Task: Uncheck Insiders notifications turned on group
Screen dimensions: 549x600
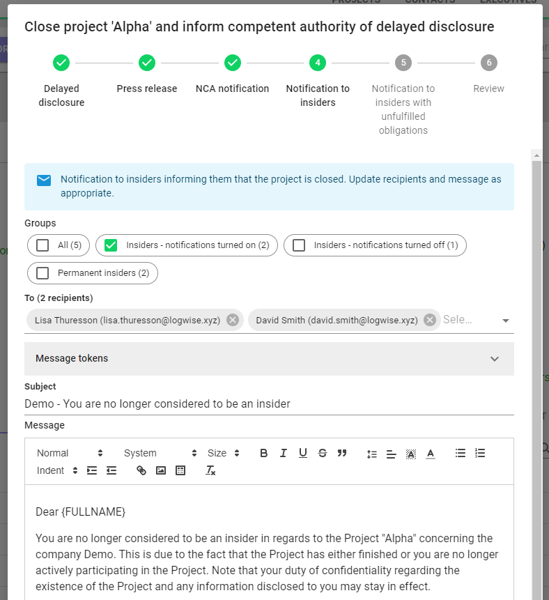Action: pos(111,245)
